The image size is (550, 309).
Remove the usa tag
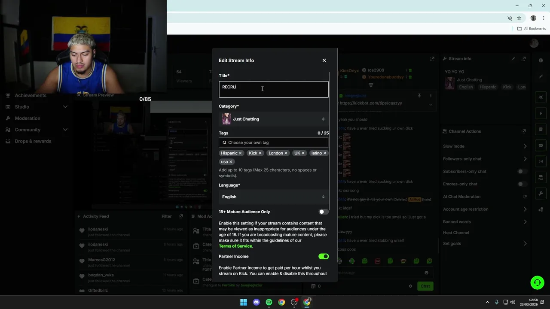tap(231, 162)
